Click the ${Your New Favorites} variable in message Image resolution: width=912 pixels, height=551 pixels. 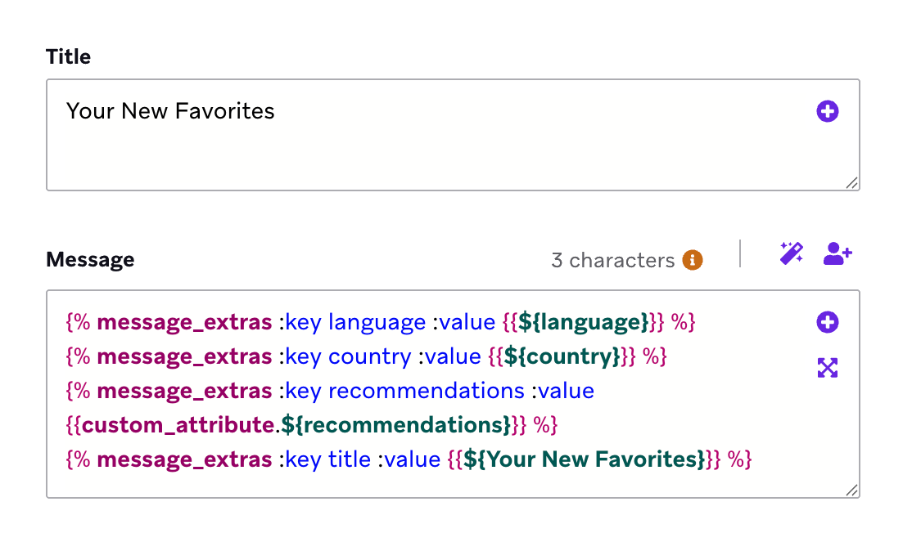pos(584,459)
